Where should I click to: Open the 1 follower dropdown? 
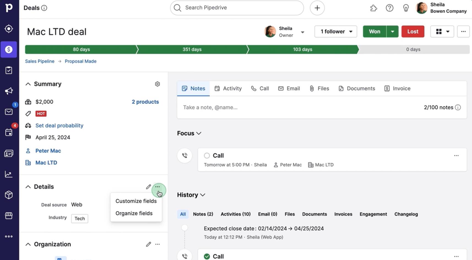click(335, 31)
